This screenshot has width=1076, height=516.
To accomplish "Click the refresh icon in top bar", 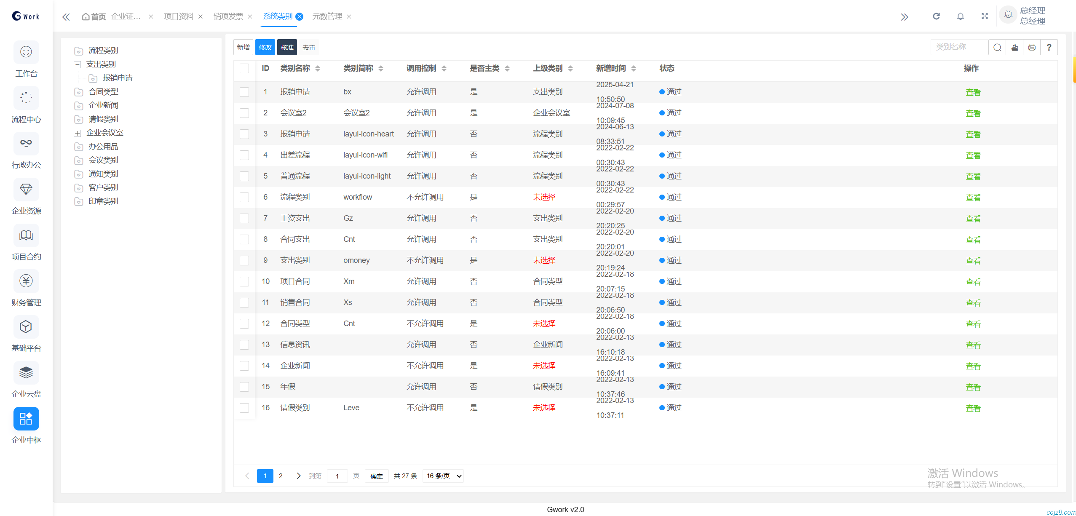I will (936, 16).
